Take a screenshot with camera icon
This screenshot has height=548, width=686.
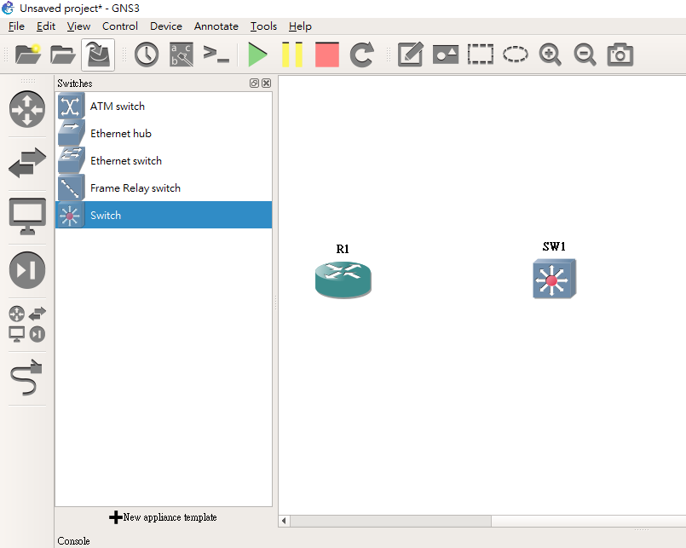pyautogui.click(x=620, y=55)
